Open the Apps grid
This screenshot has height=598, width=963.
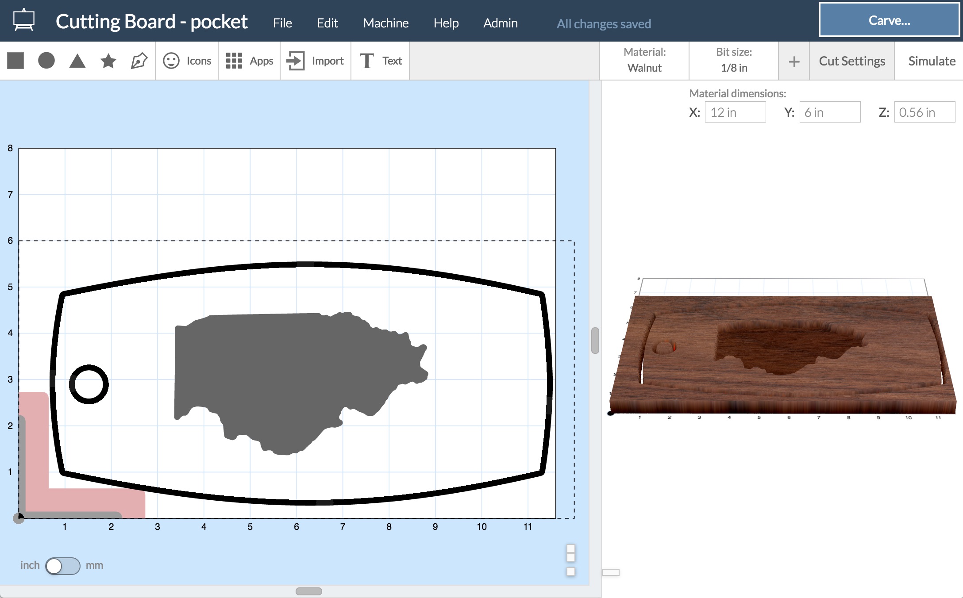(x=249, y=61)
